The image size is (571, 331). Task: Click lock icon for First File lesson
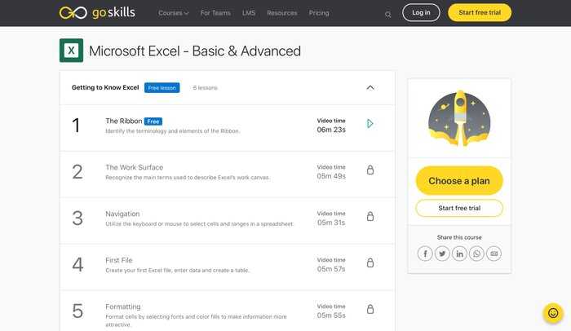[x=370, y=263]
